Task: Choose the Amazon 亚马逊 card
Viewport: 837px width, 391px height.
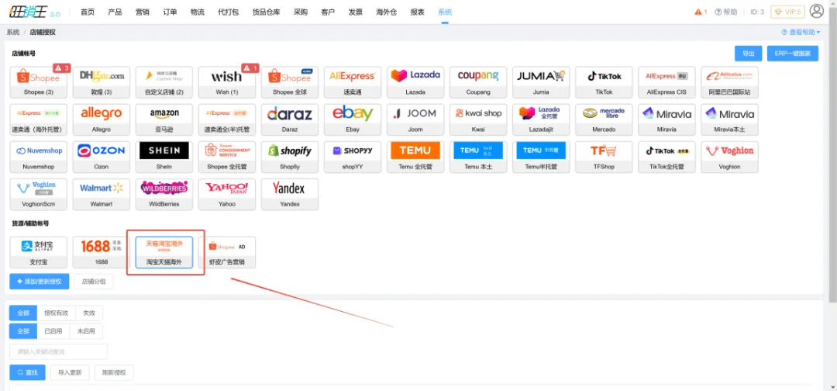Action: 164,119
